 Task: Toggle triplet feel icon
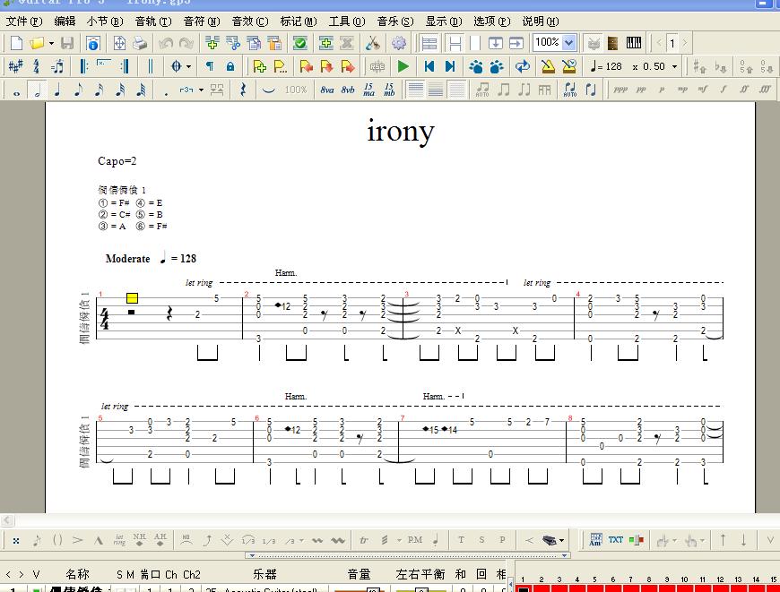click(x=57, y=66)
